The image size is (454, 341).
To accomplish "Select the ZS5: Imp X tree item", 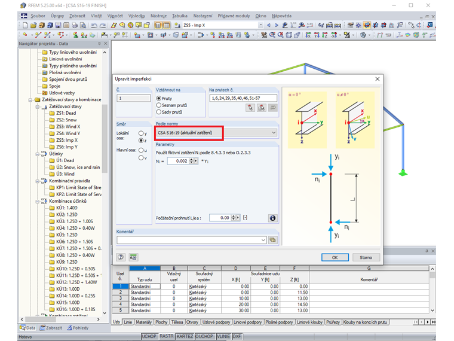I will [66, 141].
